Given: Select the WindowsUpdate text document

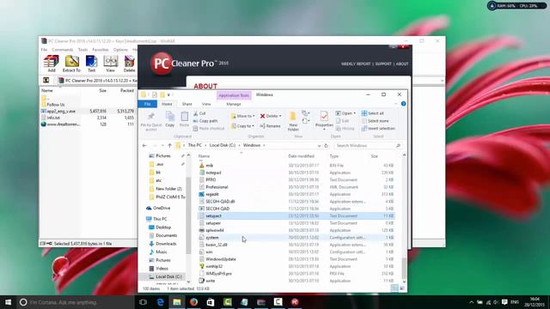Looking at the screenshot, I should click(221, 259).
